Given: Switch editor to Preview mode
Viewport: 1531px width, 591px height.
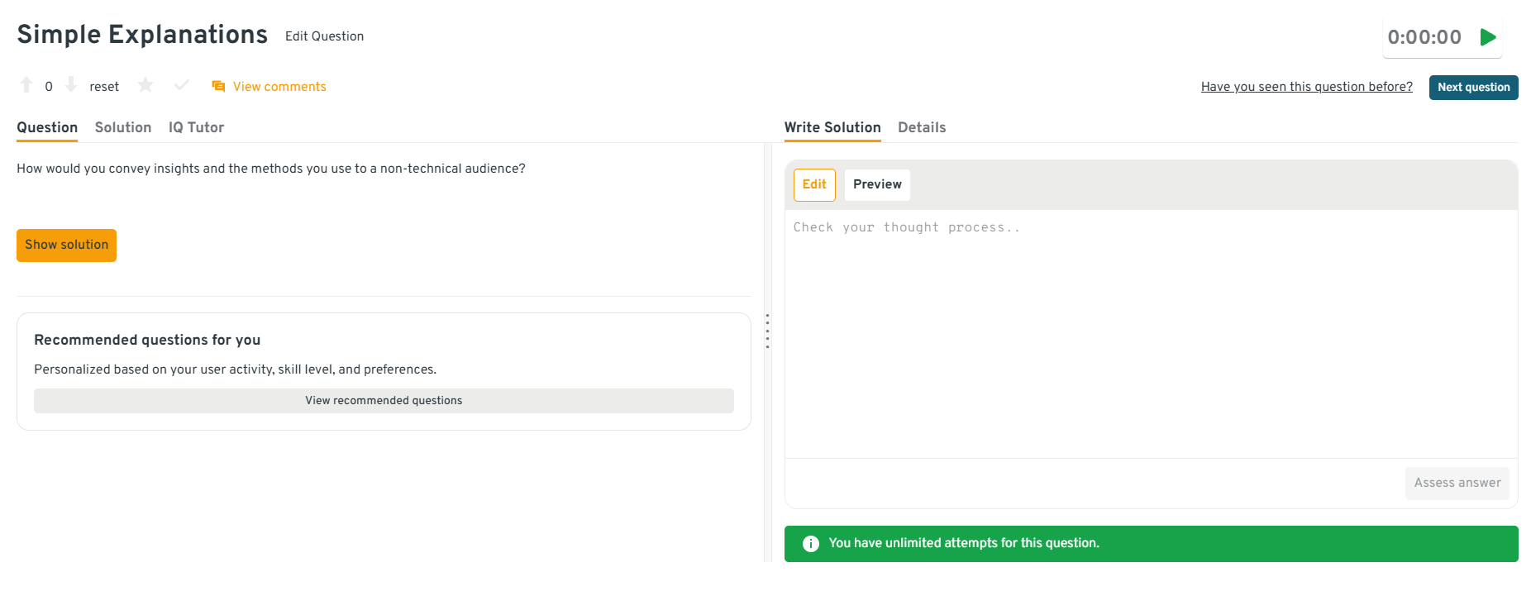Looking at the screenshot, I should coord(877,185).
